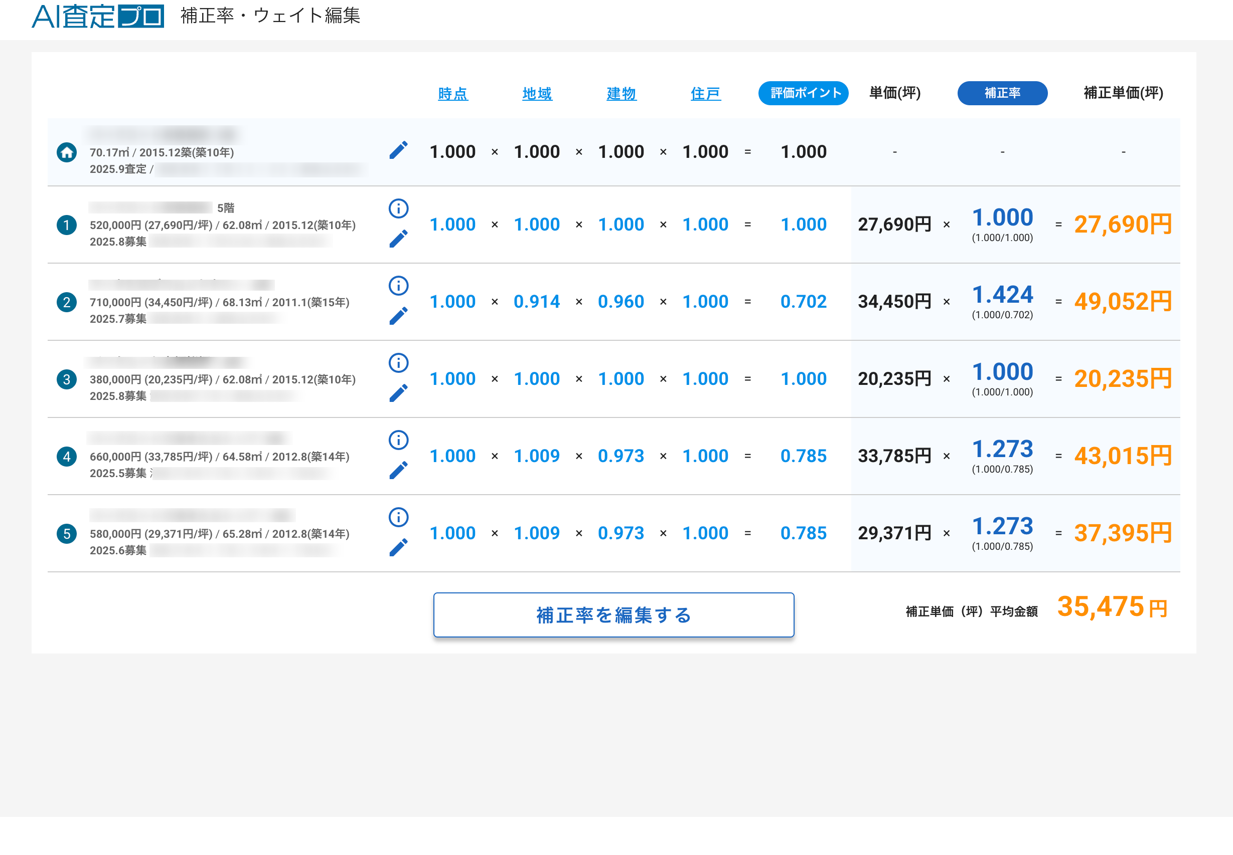Click the pencil icon for comparable 5
Screen dimensions: 1233x855
pos(398,547)
